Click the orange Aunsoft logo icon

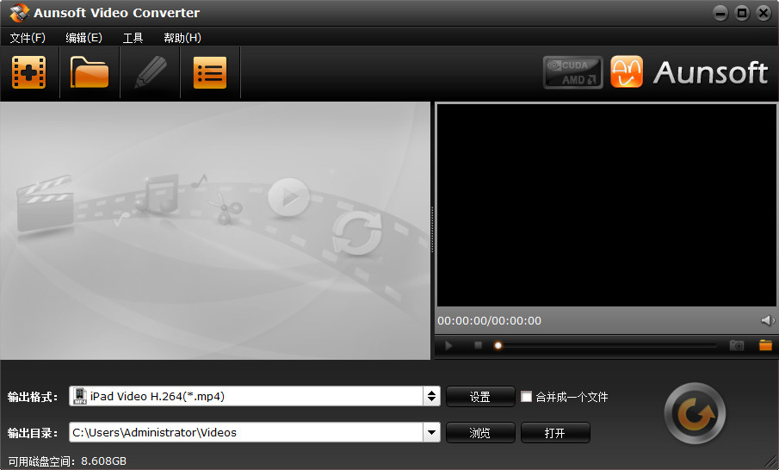[627, 71]
